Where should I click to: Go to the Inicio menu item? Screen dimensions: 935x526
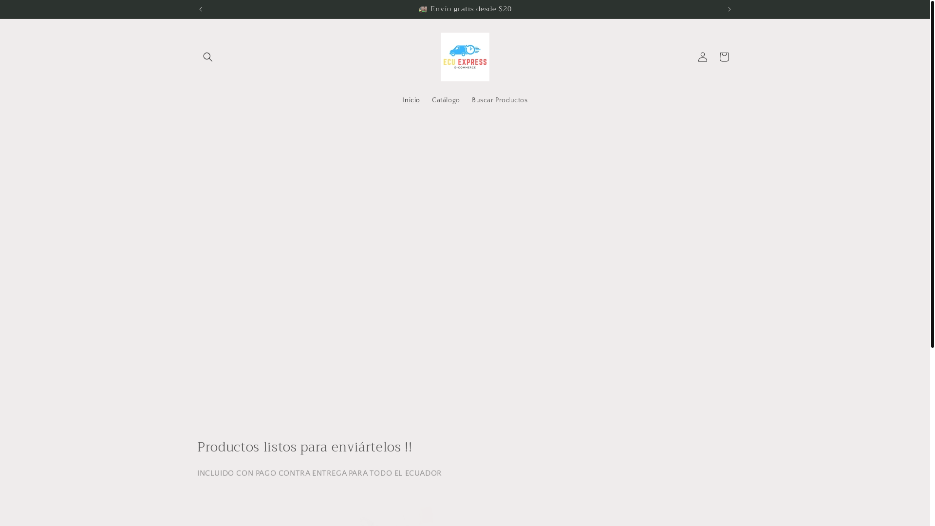point(411,100)
